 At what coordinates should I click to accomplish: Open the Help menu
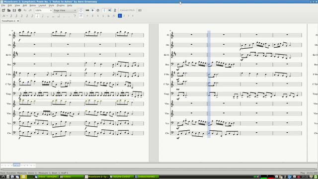(70, 5)
